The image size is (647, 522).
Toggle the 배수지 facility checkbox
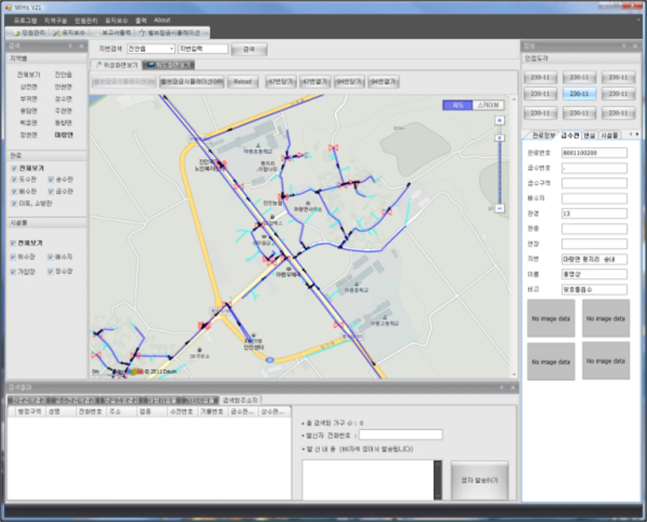tap(51, 257)
